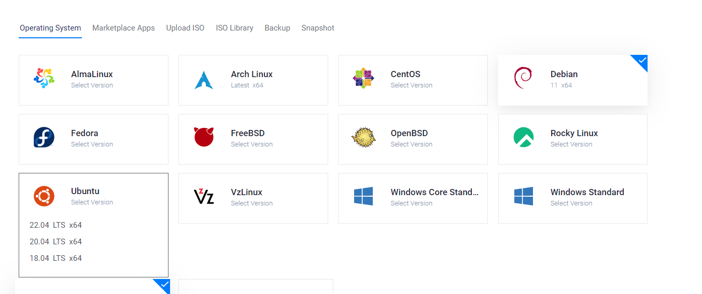
Task: Select the Rocky Linux title
Action: [574, 133]
